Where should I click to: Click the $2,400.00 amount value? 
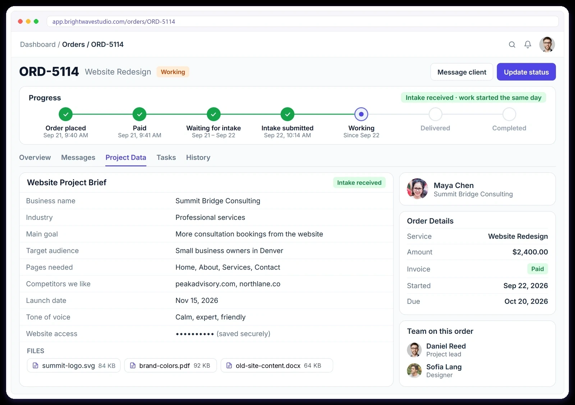point(530,252)
